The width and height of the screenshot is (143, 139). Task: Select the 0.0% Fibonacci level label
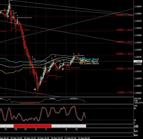[x=125, y=92]
